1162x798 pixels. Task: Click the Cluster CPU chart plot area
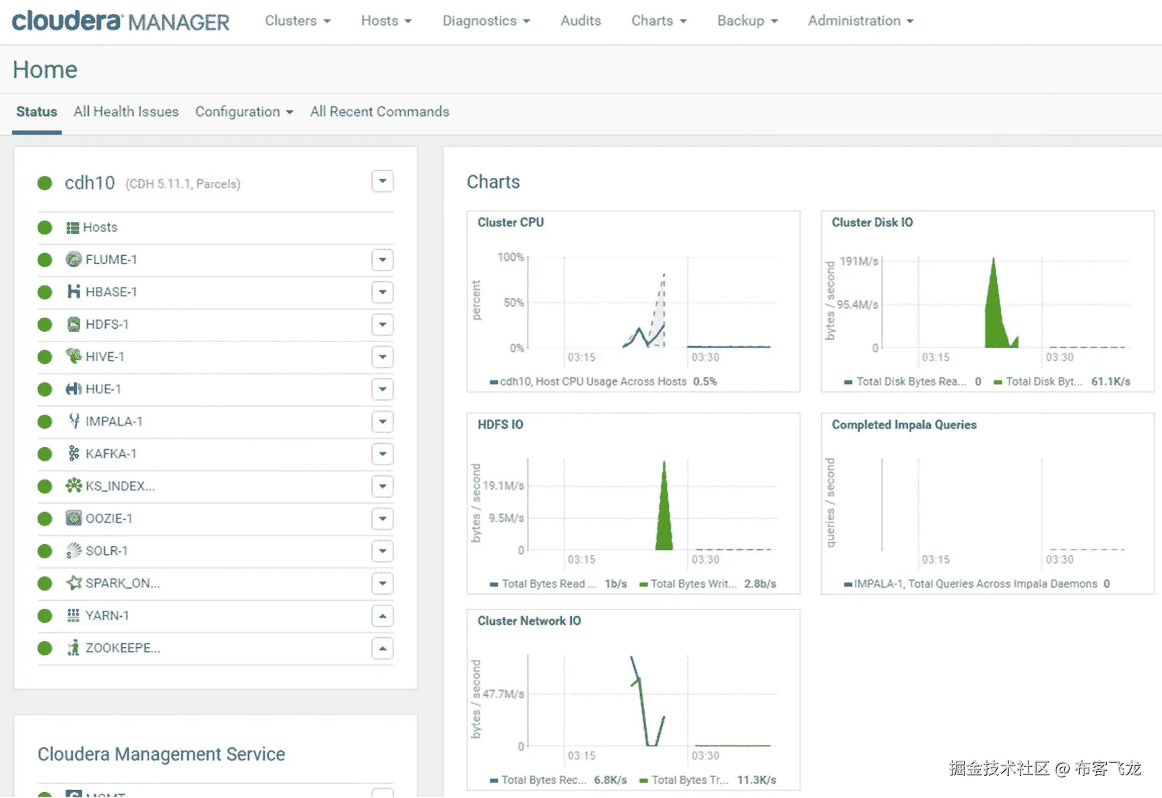pos(652,302)
